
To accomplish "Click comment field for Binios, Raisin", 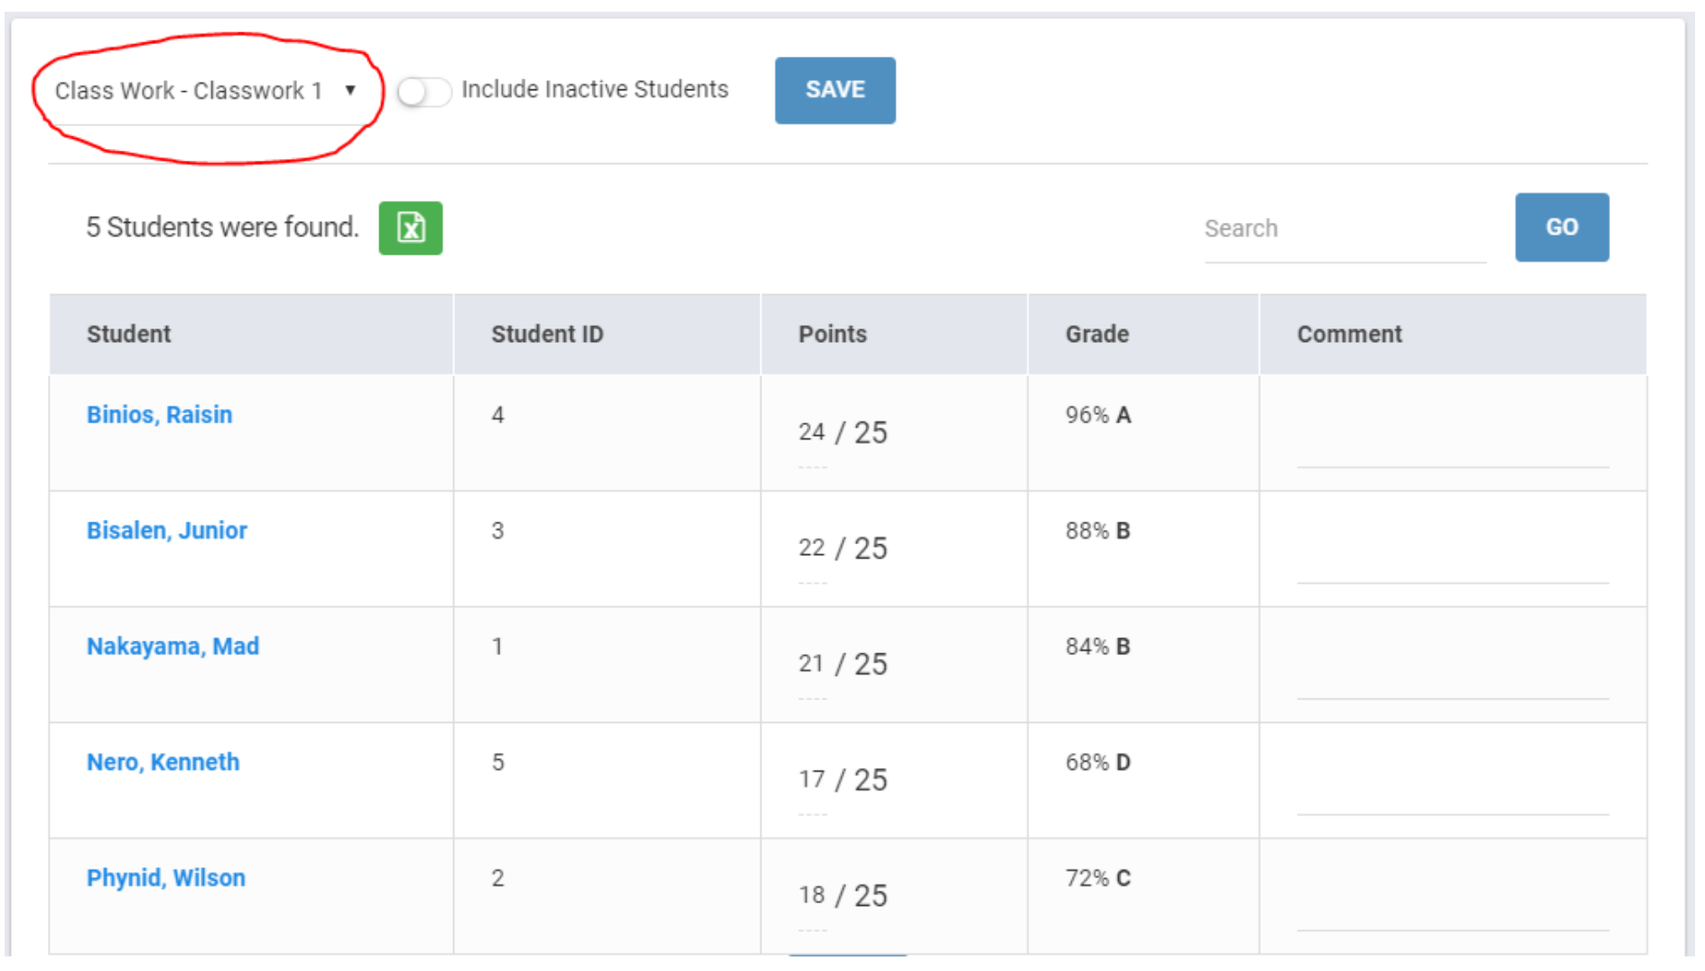I will coord(1451,449).
